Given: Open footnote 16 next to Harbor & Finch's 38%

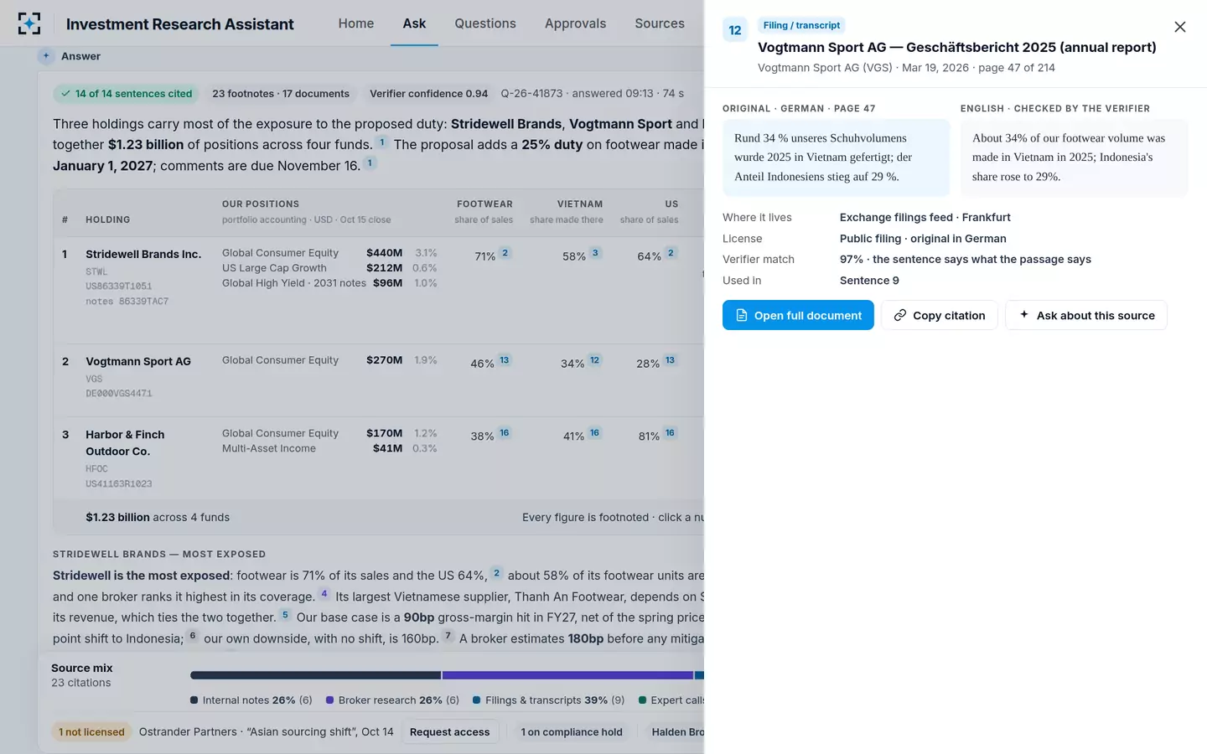Looking at the screenshot, I should coord(504,433).
